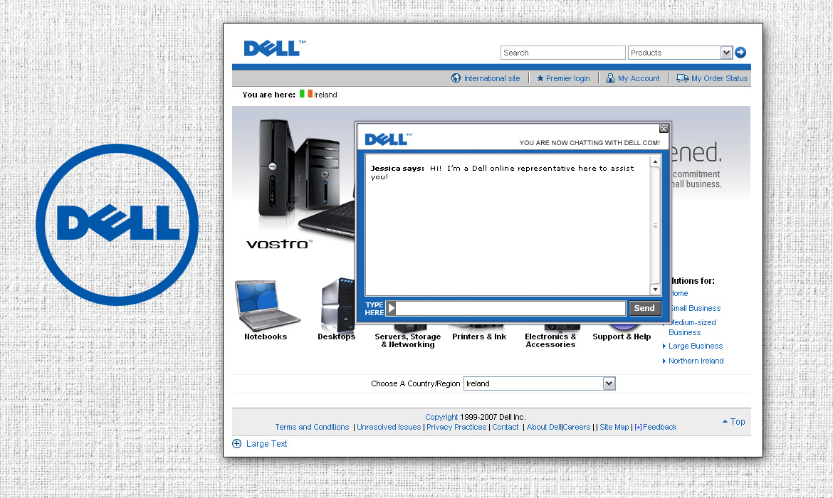The height and width of the screenshot is (498, 833).
Task: Open the About Dell footer link
Action: tap(543, 427)
